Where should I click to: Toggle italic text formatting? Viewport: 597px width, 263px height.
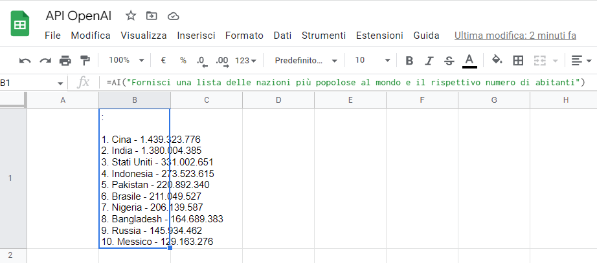click(x=429, y=60)
